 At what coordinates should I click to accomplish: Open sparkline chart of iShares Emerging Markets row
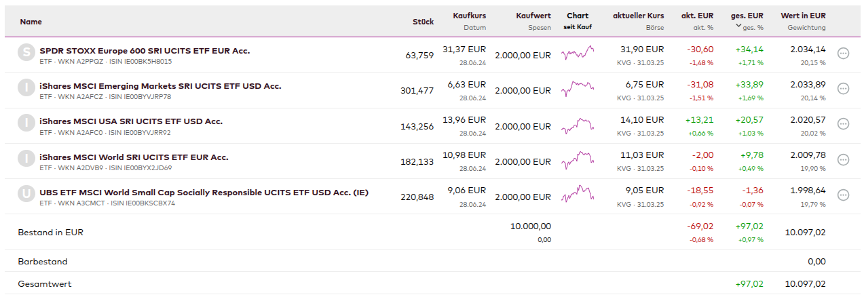(x=578, y=88)
